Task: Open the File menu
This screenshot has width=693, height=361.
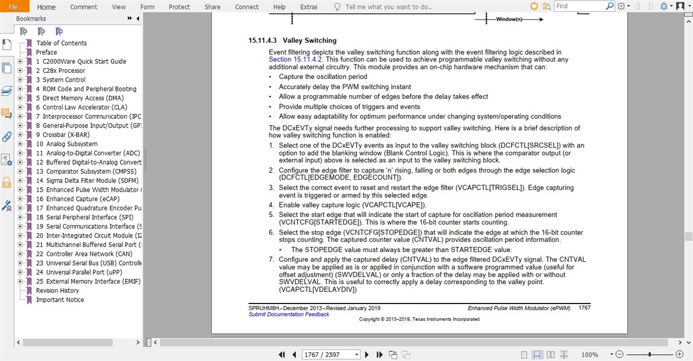Action: click(x=13, y=7)
